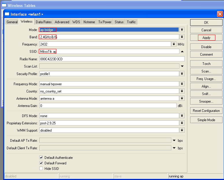
Task: Click the 'running ap' status text
Action: tap(176, 176)
